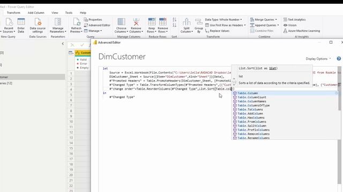Screen dimensions: 343x192
Task: Click Replace Values in the ribbon
Action: tap(217, 31)
